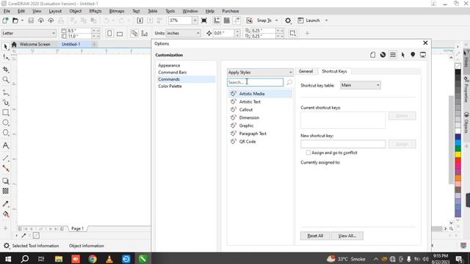Image resolution: width=470 pixels, height=264 pixels.
Task: Open Shortcut key table Main dropdown
Action: pyautogui.click(x=361, y=85)
